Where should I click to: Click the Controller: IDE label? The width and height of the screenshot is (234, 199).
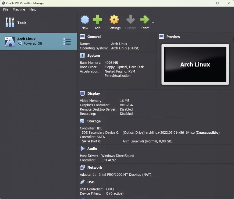tap(91, 128)
